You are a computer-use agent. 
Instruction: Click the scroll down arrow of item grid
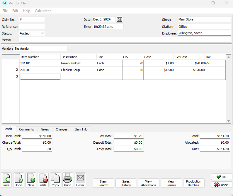[229, 121]
